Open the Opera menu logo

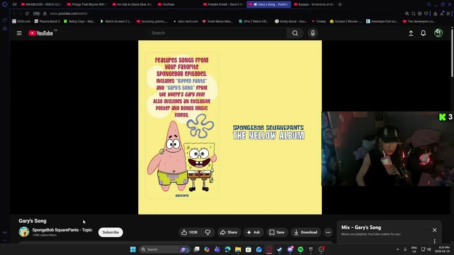point(5,4)
